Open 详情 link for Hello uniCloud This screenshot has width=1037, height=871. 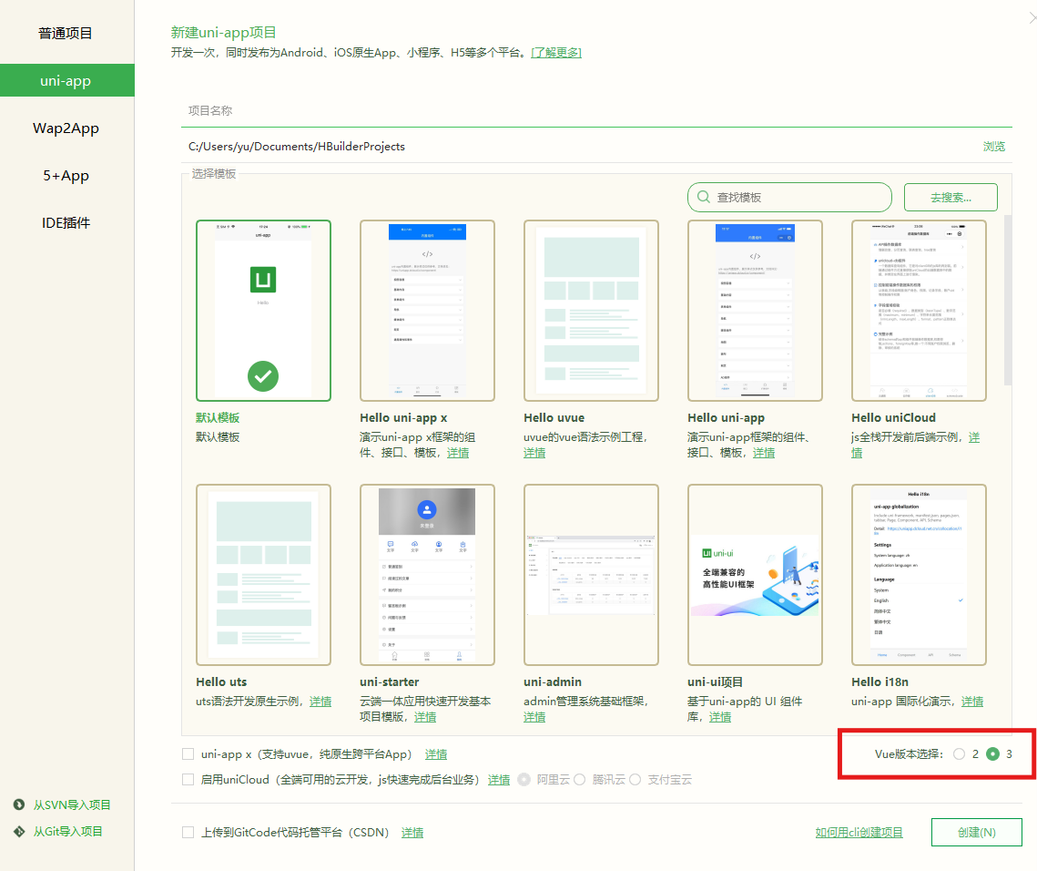coord(974,437)
